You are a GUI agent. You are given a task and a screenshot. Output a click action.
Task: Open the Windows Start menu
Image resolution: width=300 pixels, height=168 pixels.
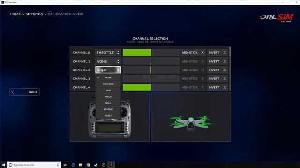tap(4, 165)
